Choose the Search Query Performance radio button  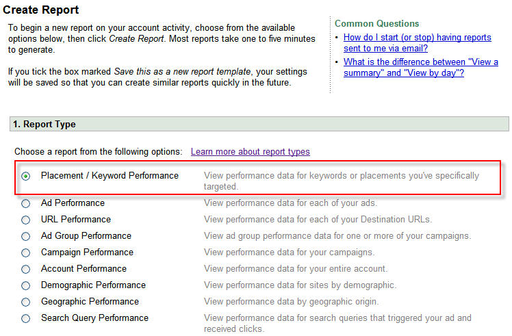(x=26, y=318)
